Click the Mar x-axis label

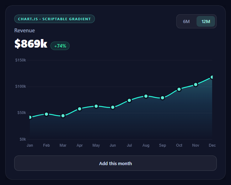coord(63,145)
